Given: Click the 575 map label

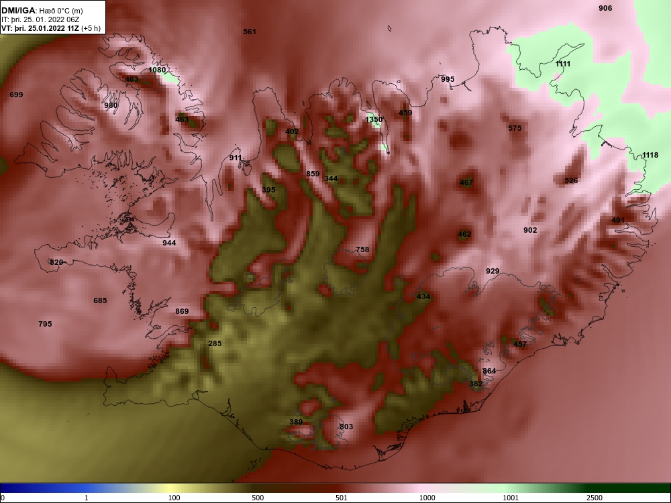Looking at the screenshot, I should pos(515,128).
